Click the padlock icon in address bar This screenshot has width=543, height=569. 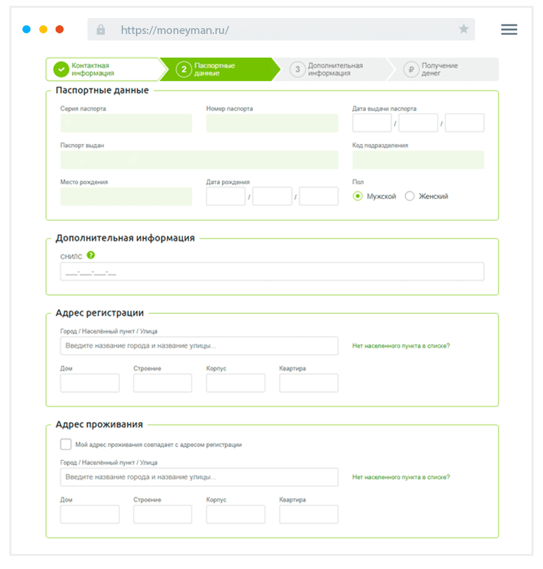click(x=101, y=30)
